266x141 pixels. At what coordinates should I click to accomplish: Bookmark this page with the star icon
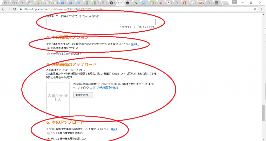tap(255, 9)
